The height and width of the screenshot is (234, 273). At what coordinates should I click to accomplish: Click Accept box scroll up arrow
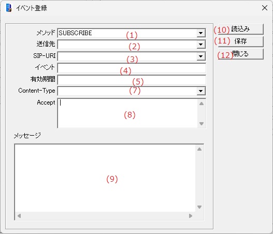click(202, 104)
